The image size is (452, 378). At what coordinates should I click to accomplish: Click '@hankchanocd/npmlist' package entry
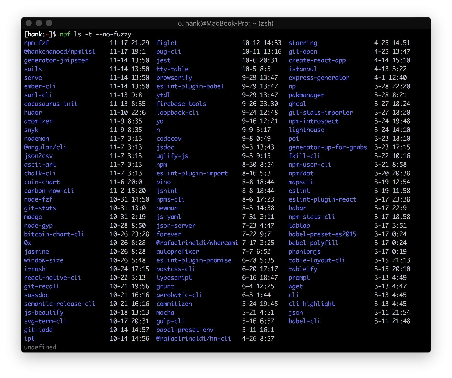60,52
